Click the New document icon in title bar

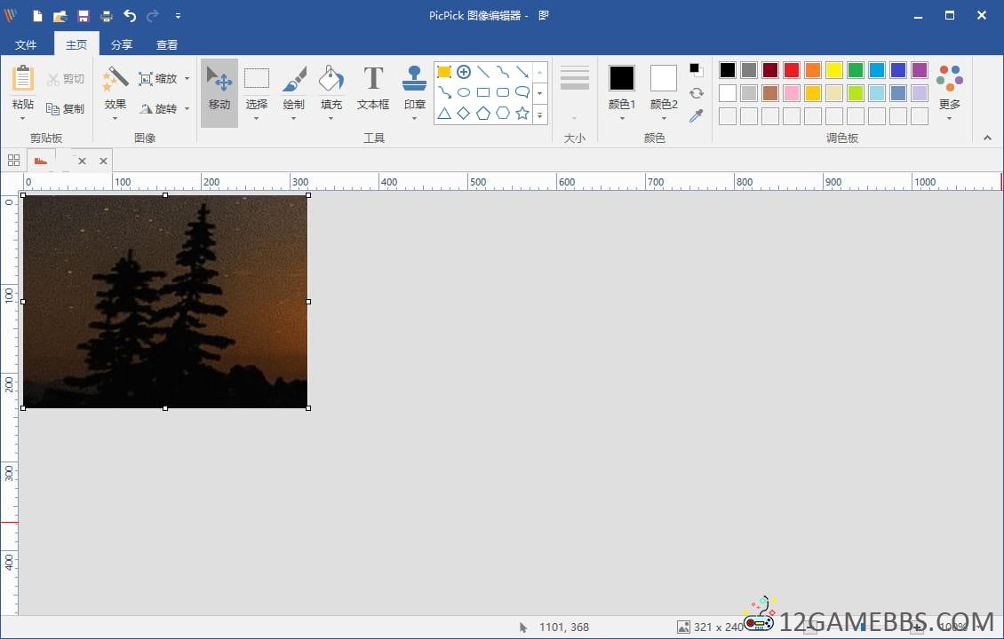click(38, 16)
